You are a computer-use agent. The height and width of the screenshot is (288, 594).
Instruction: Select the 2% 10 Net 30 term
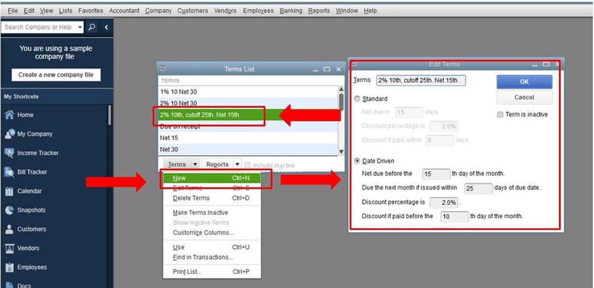pos(248,103)
